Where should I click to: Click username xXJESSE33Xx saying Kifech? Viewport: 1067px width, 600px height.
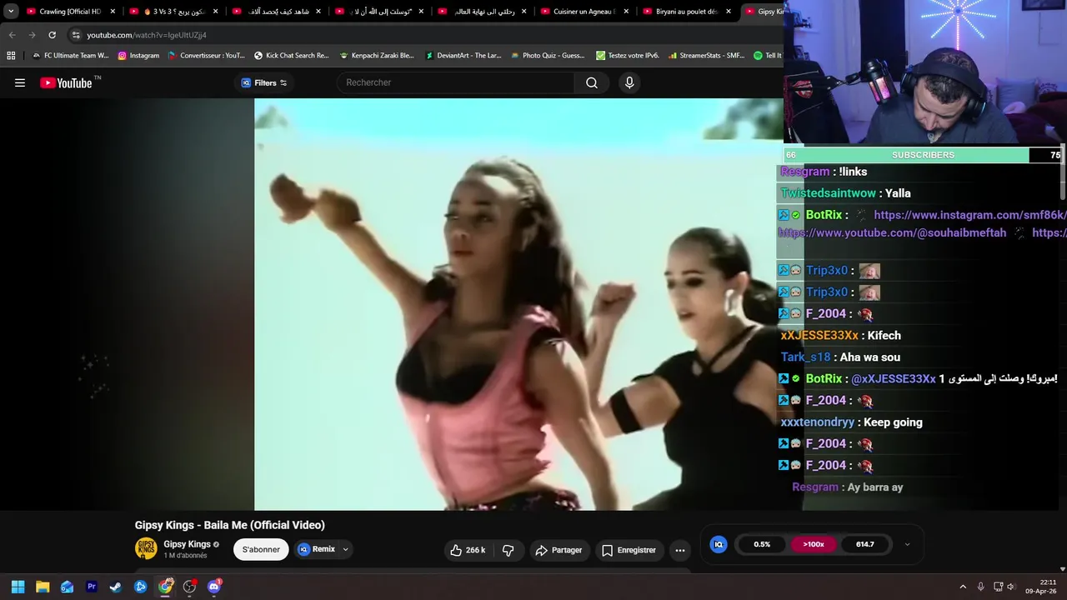coord(819,336)
